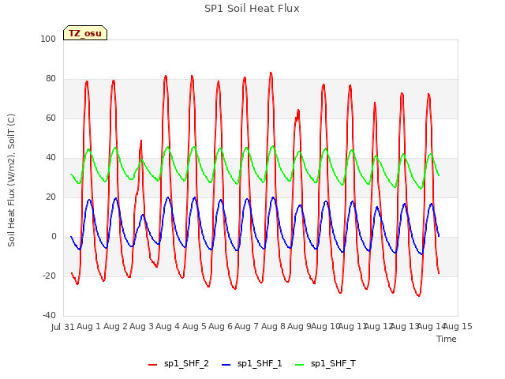Click the y-axis tick label 20
This screenshot has width=505, height=379.
tap(50, 197)
